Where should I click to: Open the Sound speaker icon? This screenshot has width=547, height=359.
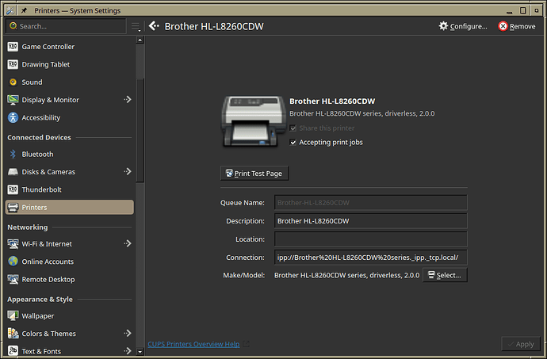(13, 82)
